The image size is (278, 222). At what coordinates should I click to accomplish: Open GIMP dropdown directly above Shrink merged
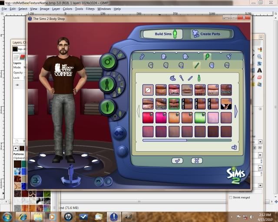pyautogui.click(x=260, y=185)
